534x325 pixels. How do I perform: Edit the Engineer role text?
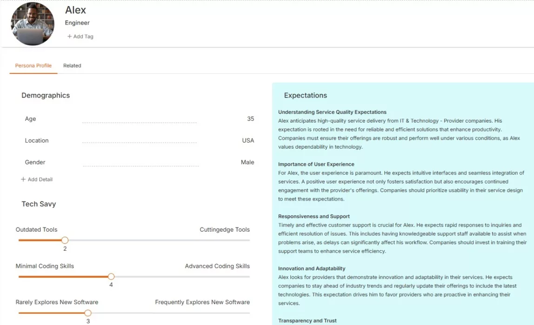[x=77, y=23]
